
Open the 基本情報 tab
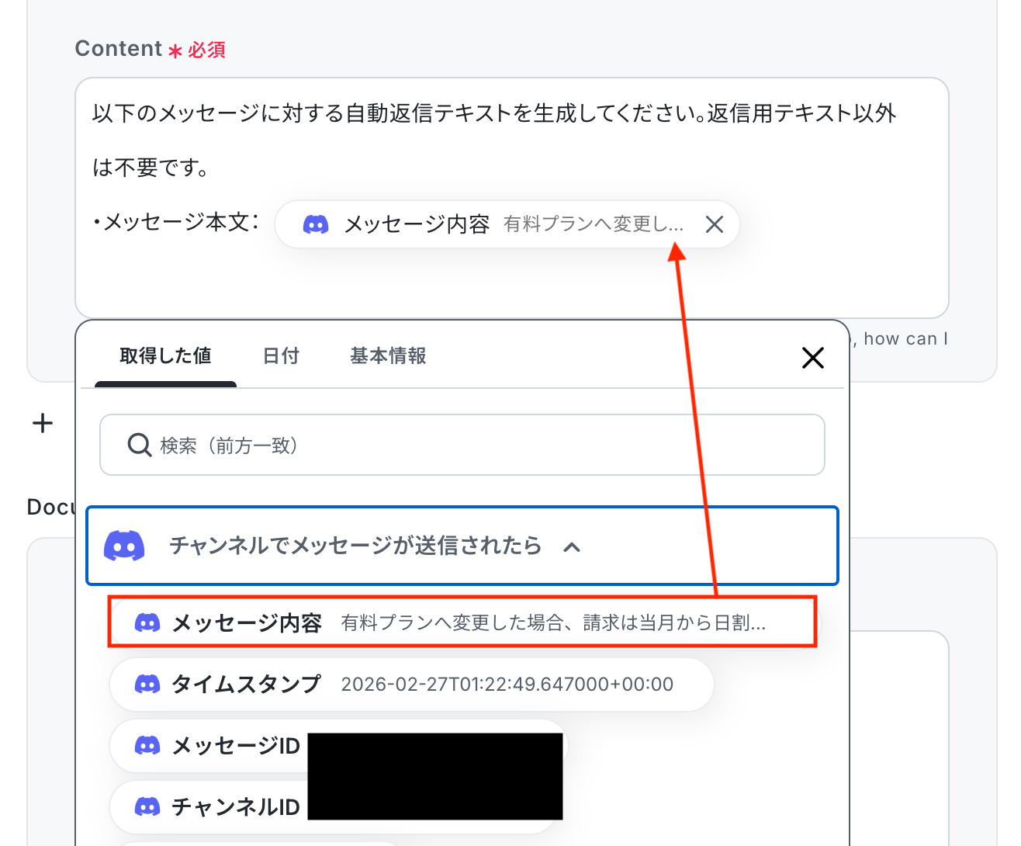(388, 356)
